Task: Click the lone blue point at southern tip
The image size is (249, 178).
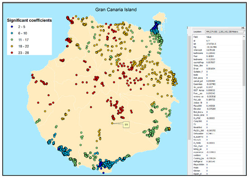Action: pyautogui.click(x=103, y=173)
